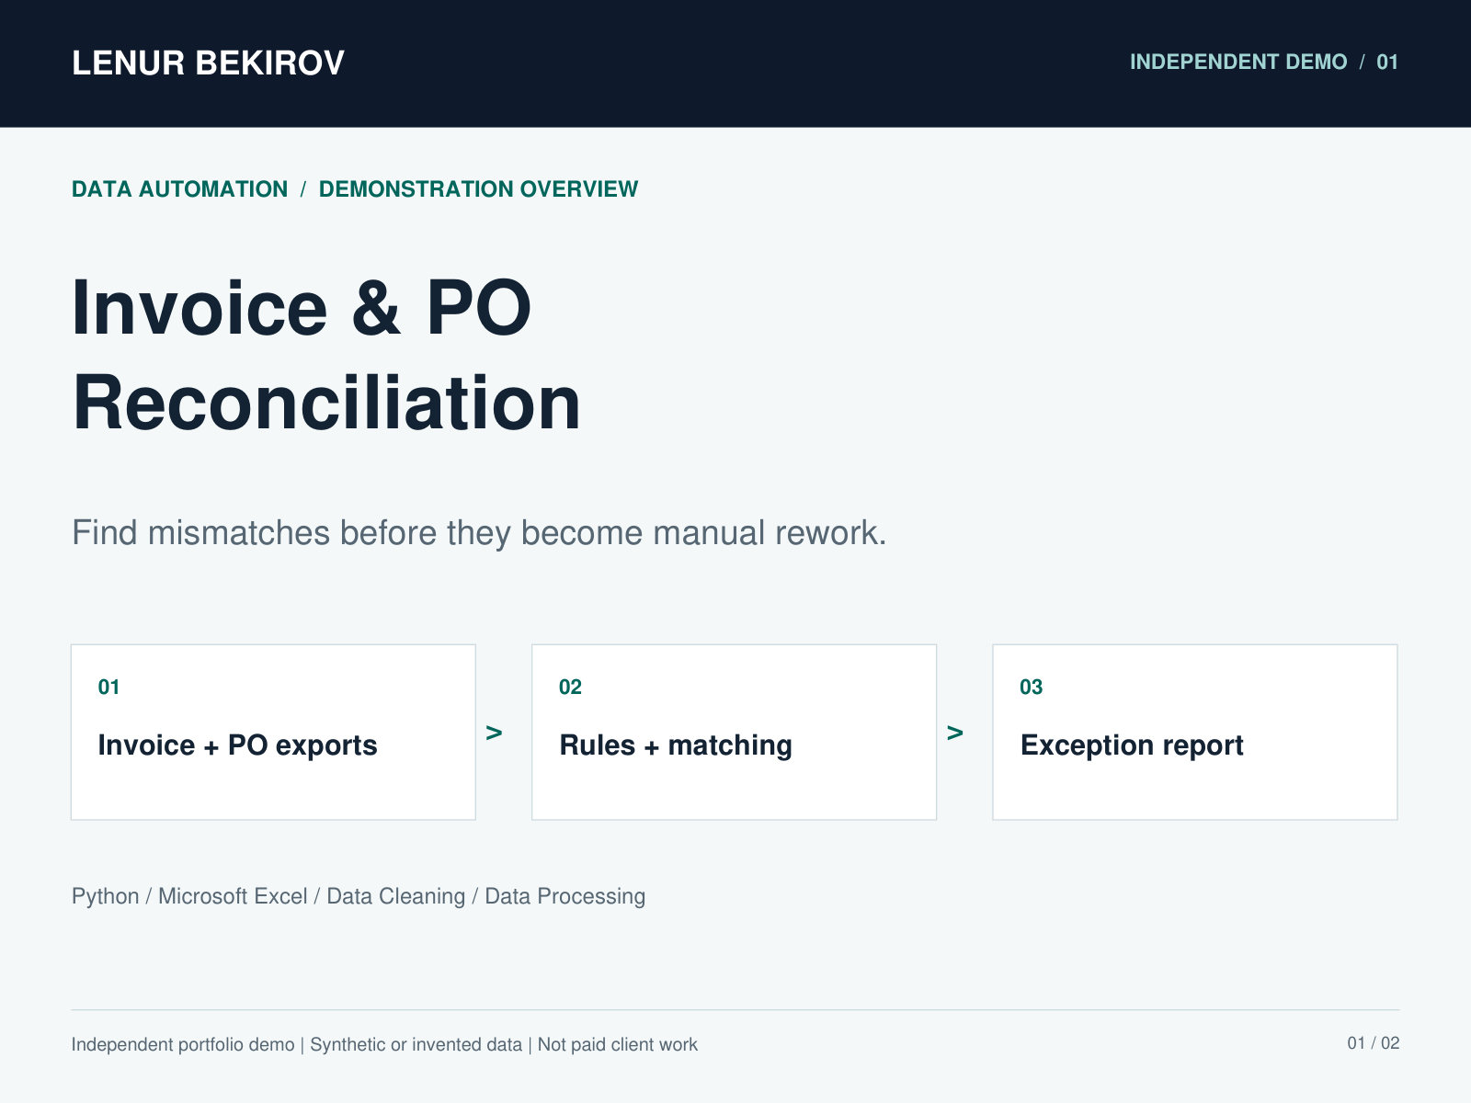Click the arrow after Invoice + PO exports
This screenshot has width=1471, height=1103.
pos(495,733)
